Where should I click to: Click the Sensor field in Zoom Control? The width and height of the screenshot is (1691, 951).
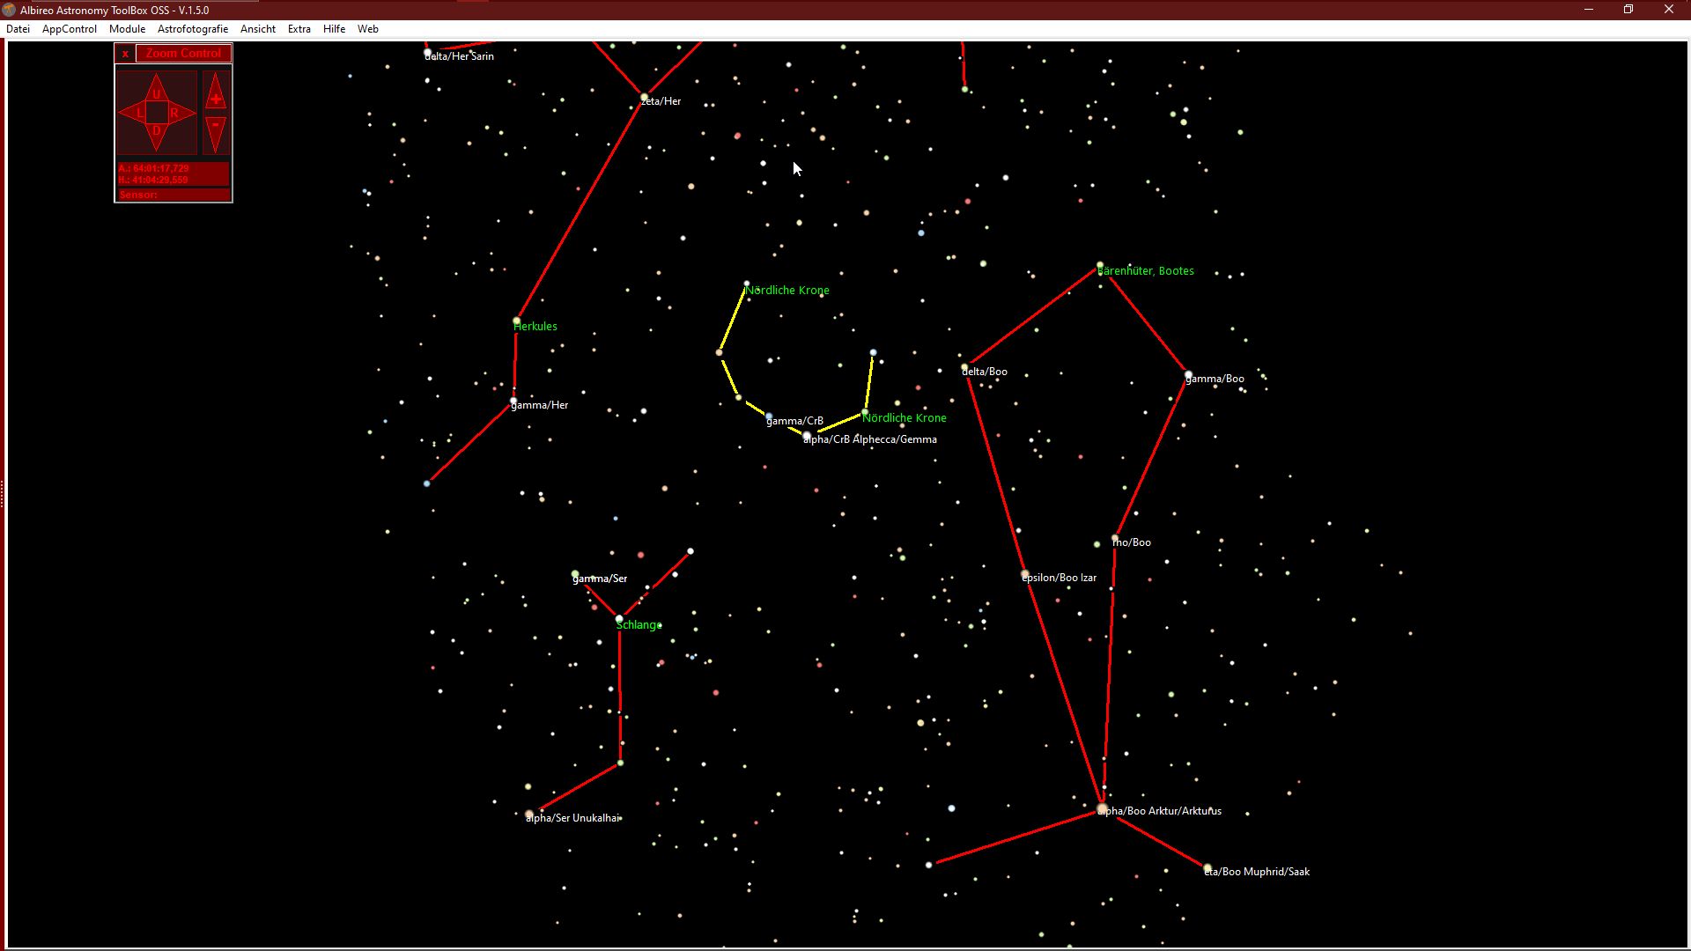174,195
